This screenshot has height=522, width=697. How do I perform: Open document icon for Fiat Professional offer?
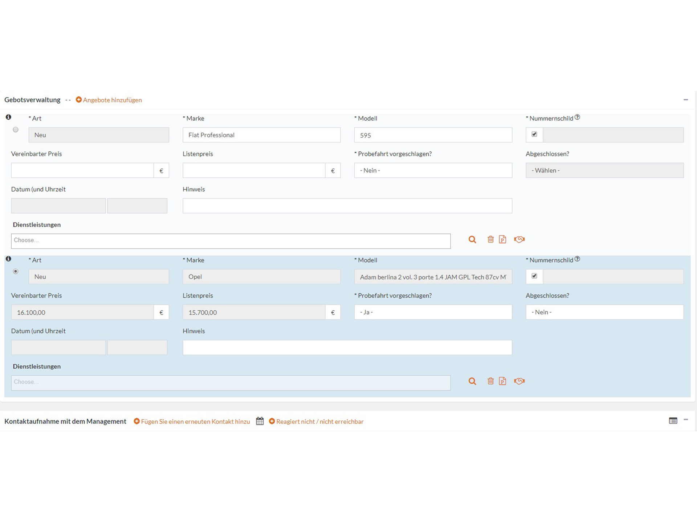point(502,239)
